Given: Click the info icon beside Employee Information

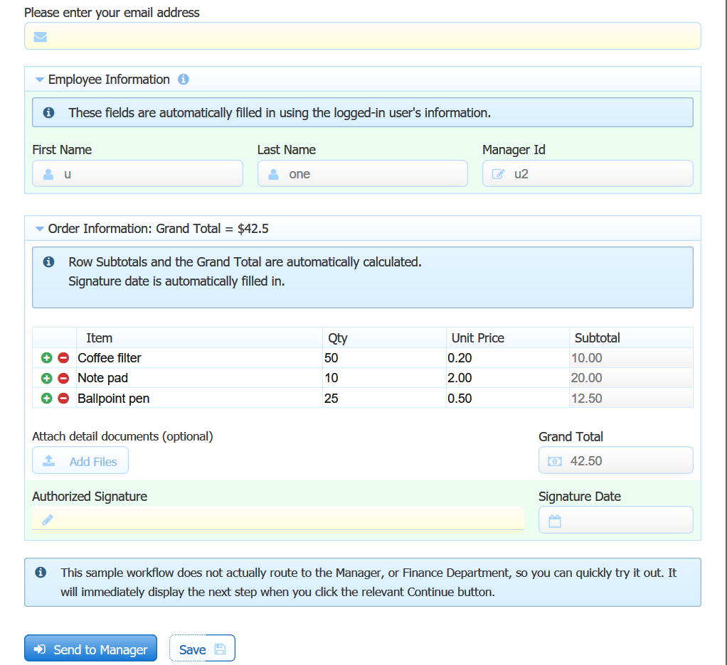Looking at the screenshot, I should click(x=184, y=79).
